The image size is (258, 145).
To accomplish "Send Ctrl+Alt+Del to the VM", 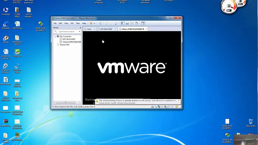I will [100, 23].
